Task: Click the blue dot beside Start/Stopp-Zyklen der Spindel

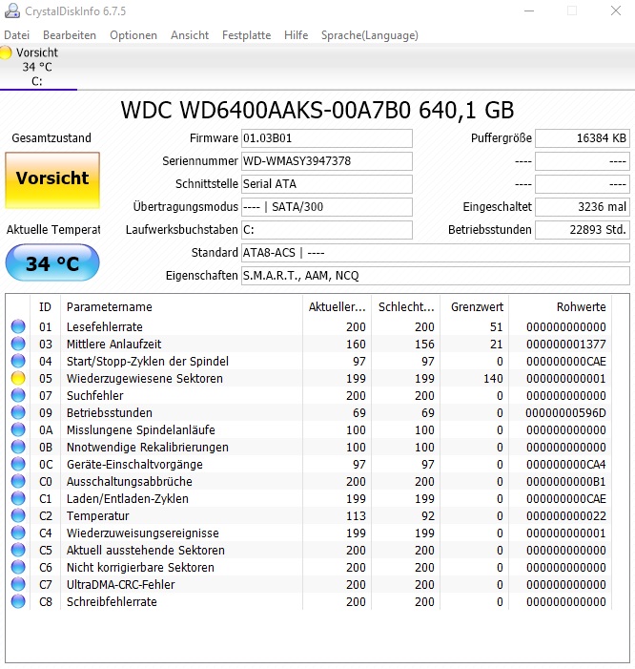Action: (18, 361)
